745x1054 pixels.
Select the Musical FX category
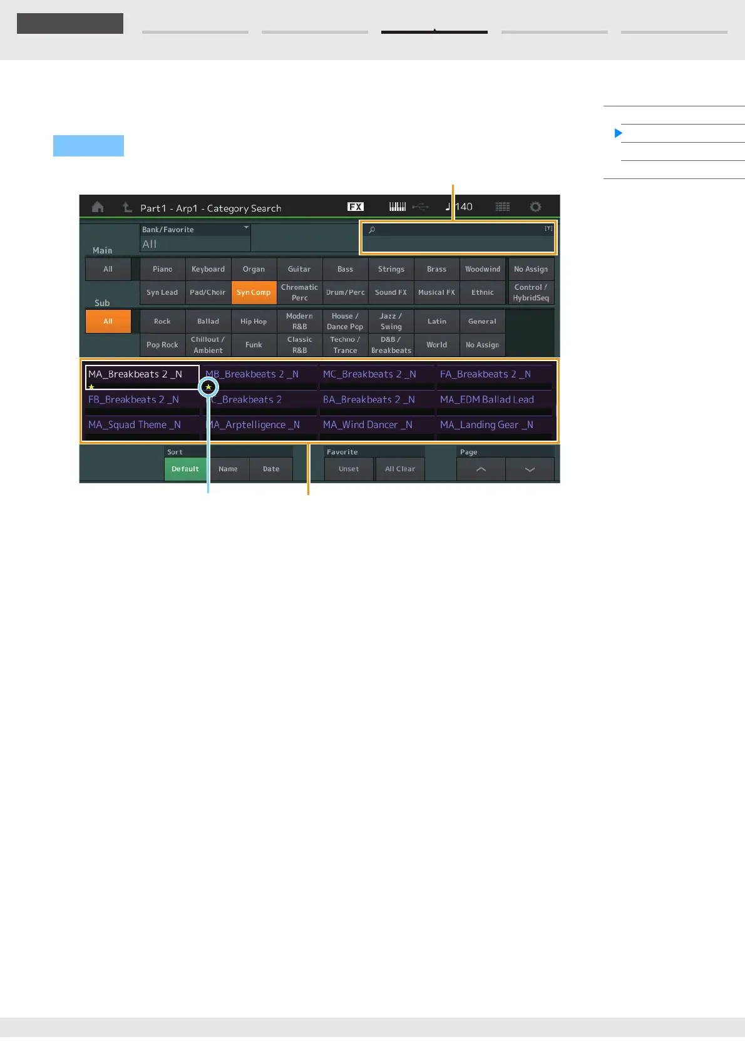437,292
